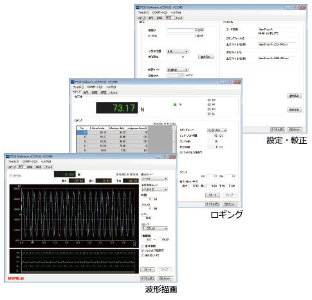Click スタート button in the logging window
Image resolution: width=312 pixels, height=300 pixels.
[x=212, y=195]
